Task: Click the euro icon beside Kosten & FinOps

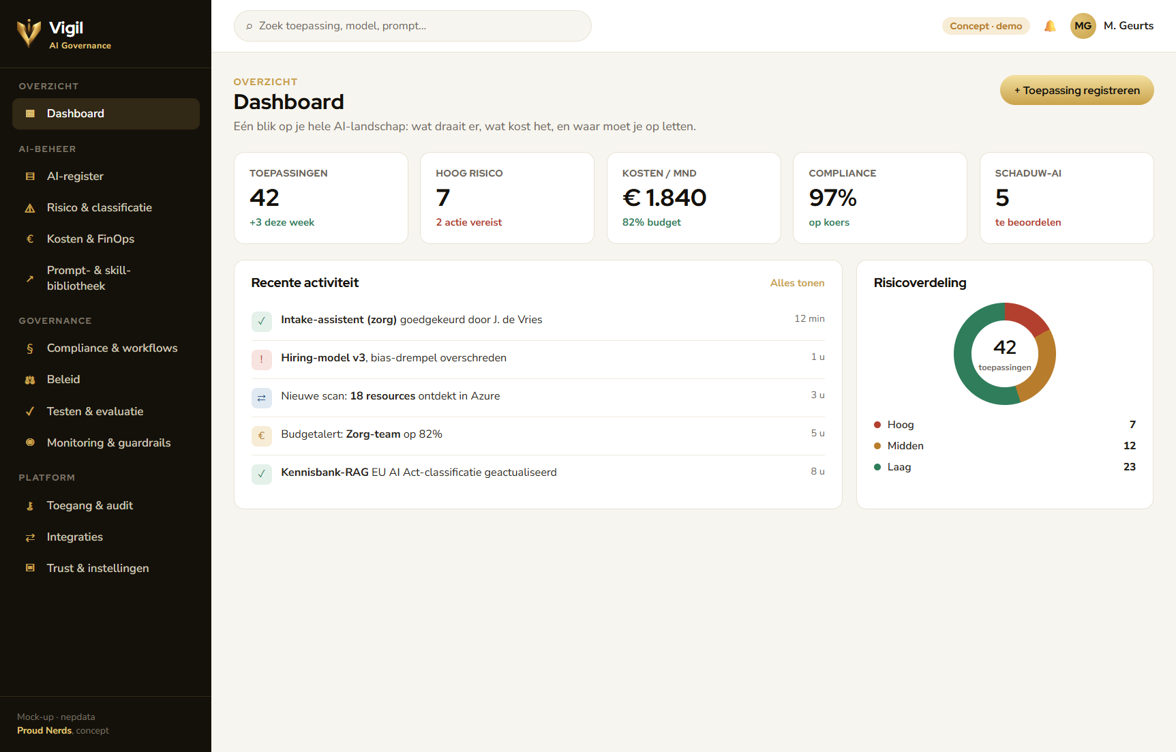Action: 30,239
